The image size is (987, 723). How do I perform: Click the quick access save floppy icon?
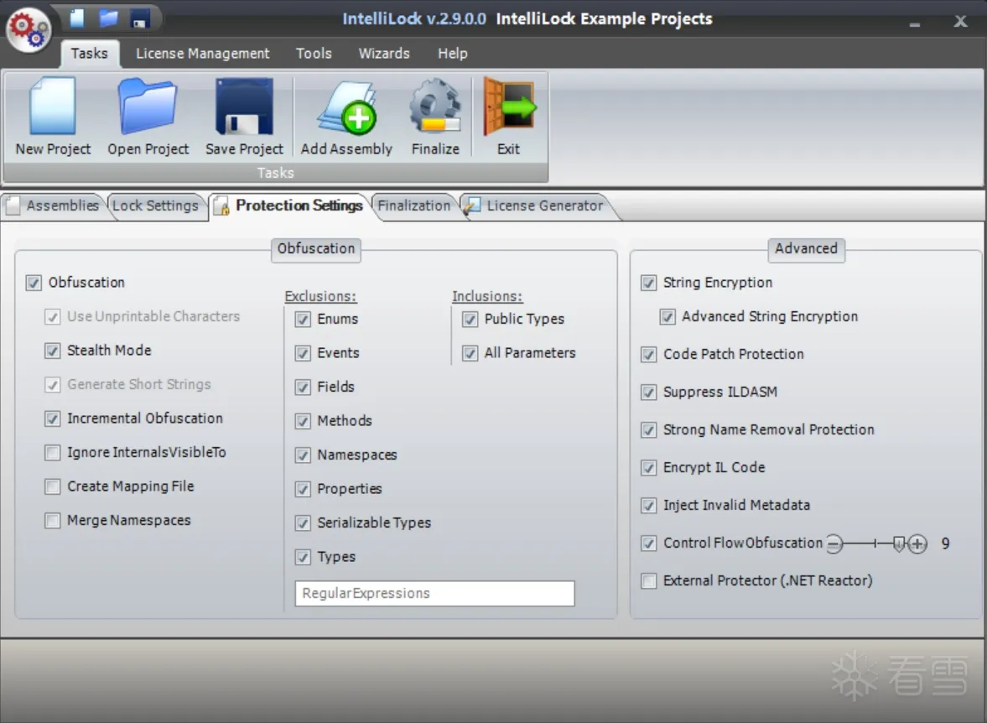pos(140,18)
